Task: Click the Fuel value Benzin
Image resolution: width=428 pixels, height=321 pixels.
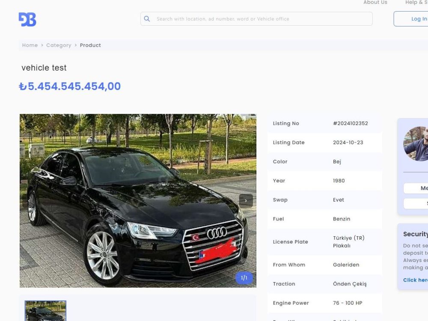Action: (342, 219)
